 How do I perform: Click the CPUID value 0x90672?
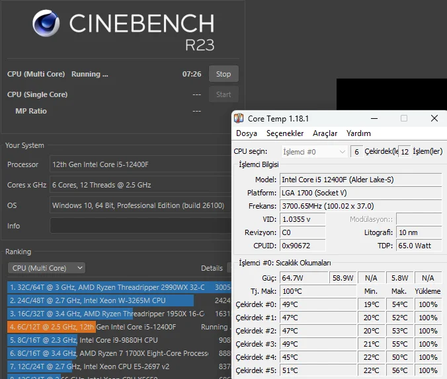coord(302,246)
